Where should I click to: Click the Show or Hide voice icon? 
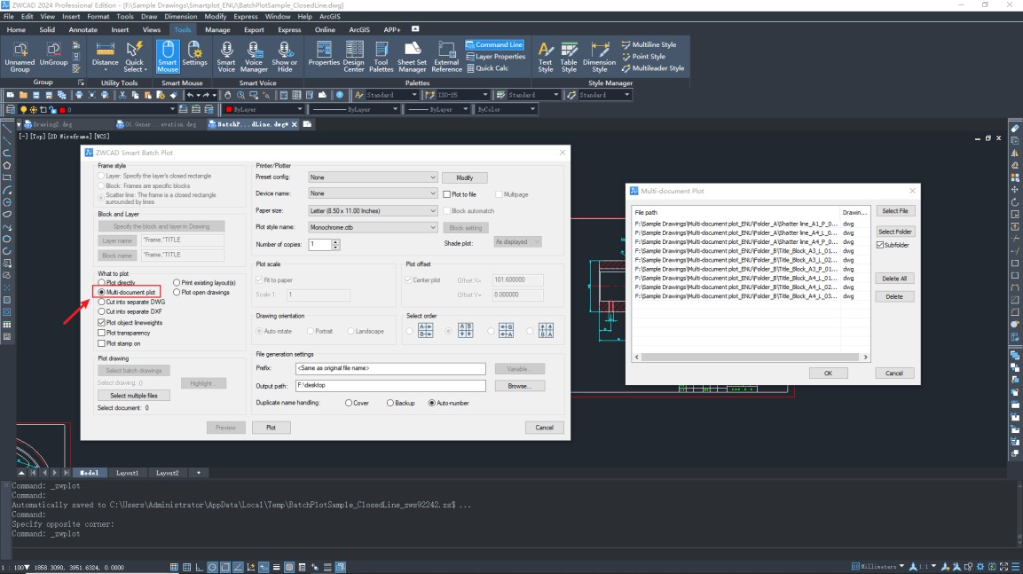pos(285,56)
